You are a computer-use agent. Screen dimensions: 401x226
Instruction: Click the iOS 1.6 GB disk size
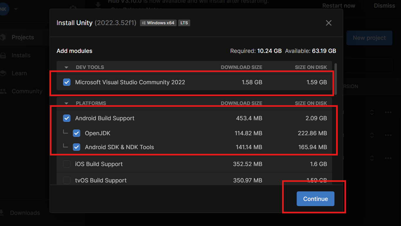pos(318,164)
